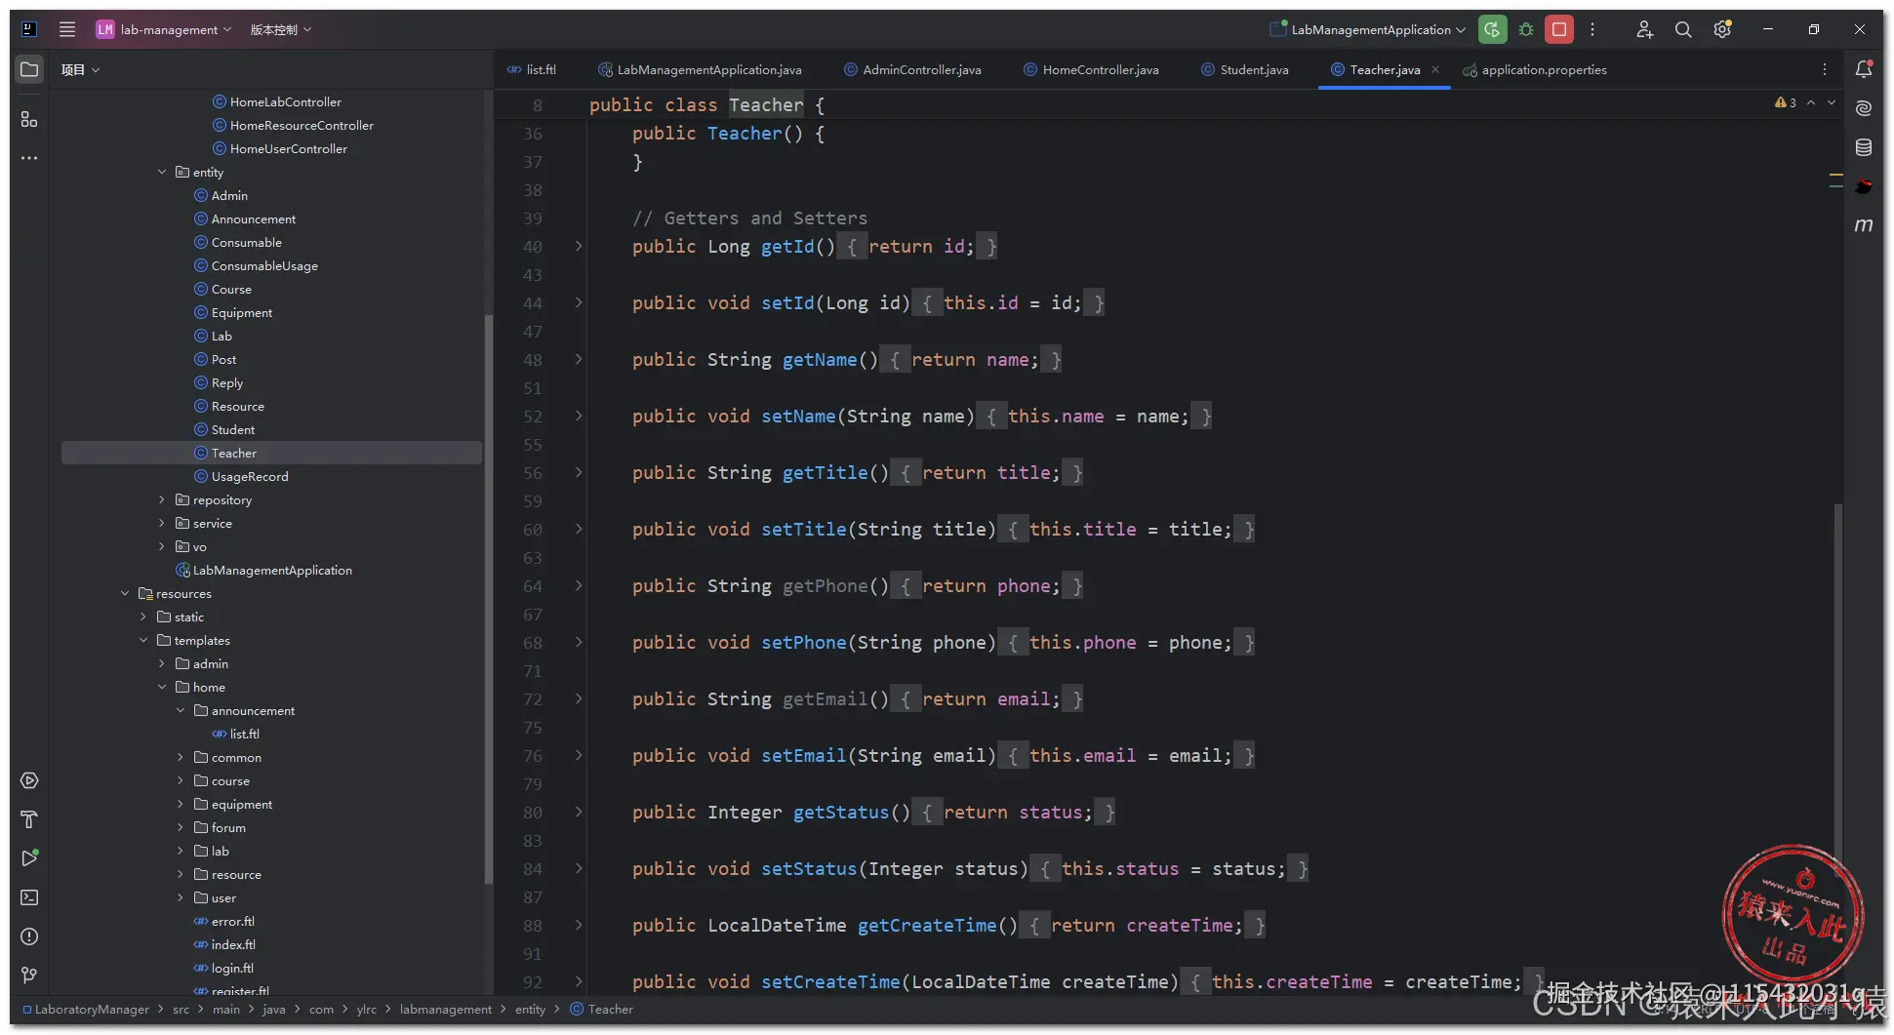
Task: Click LaboratoryManager in the breadcrumb bar
Action: [93, 1010]
